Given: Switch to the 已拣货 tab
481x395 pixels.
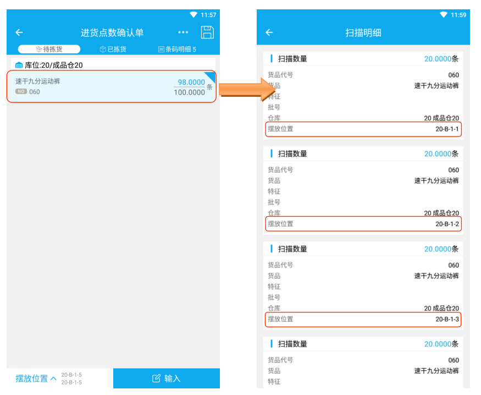Looking at the screenshot, I should pos(113,50).
